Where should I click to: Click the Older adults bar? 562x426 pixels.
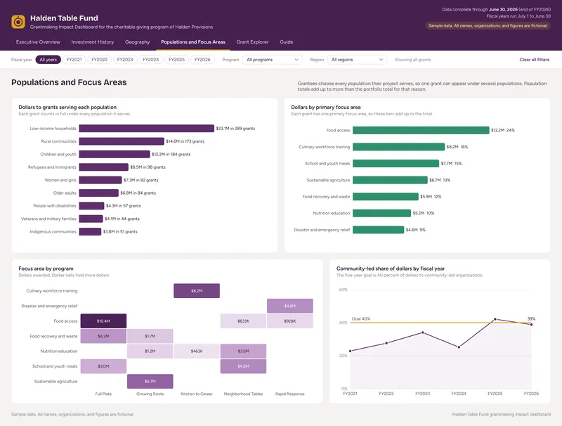pos(99,193)
